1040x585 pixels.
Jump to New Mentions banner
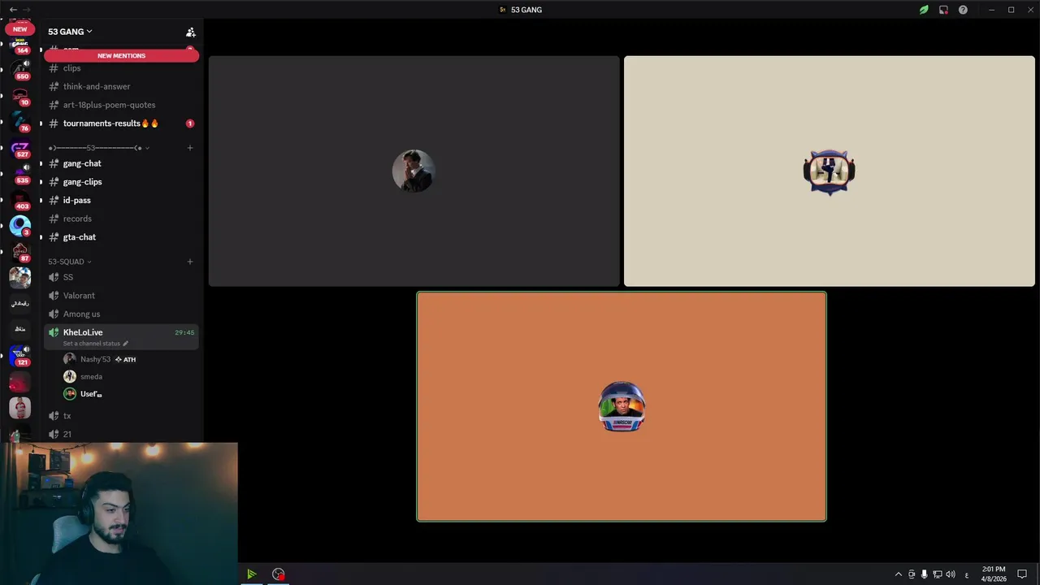click(x=121, y=56)
